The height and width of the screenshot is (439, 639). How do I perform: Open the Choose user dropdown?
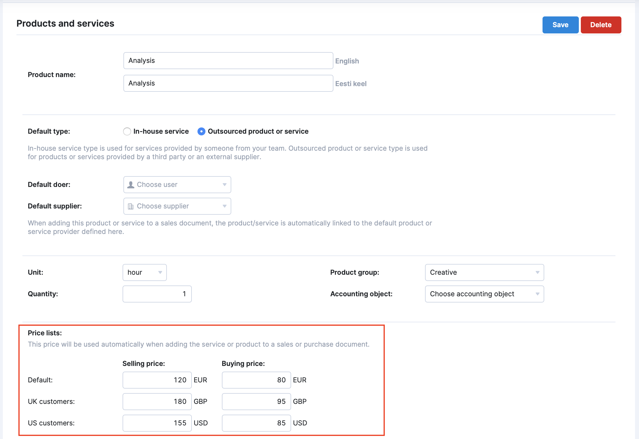pos(177,185)
